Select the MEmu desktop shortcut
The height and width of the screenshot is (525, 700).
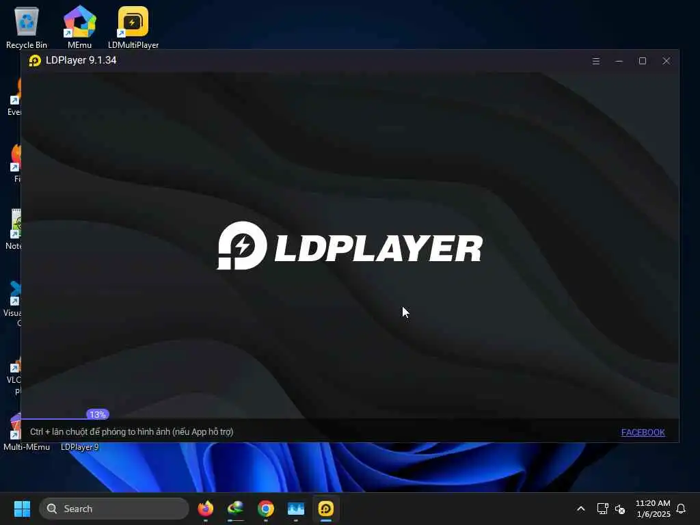pos(79,27)
